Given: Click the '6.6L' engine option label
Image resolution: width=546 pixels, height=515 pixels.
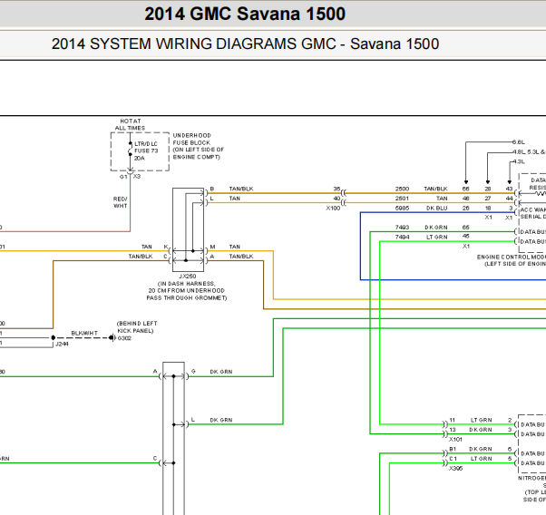Looking at the screenshot, I should [518, 142].
